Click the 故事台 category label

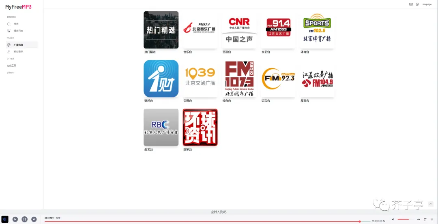(305, 101)
